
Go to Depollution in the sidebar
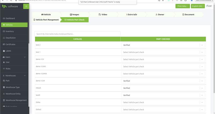point(10,38)
